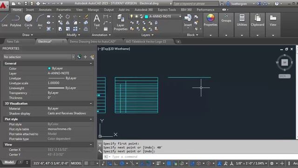Image resolution: width=298 pixels, height=168 pixels.
Task: Click the Insert block icon
Action: [x=188, y=20]
